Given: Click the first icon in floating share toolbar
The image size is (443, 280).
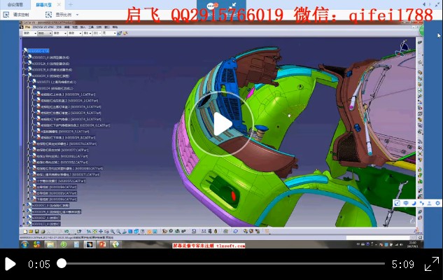Looking at the screenshot, I should (397, 203).
